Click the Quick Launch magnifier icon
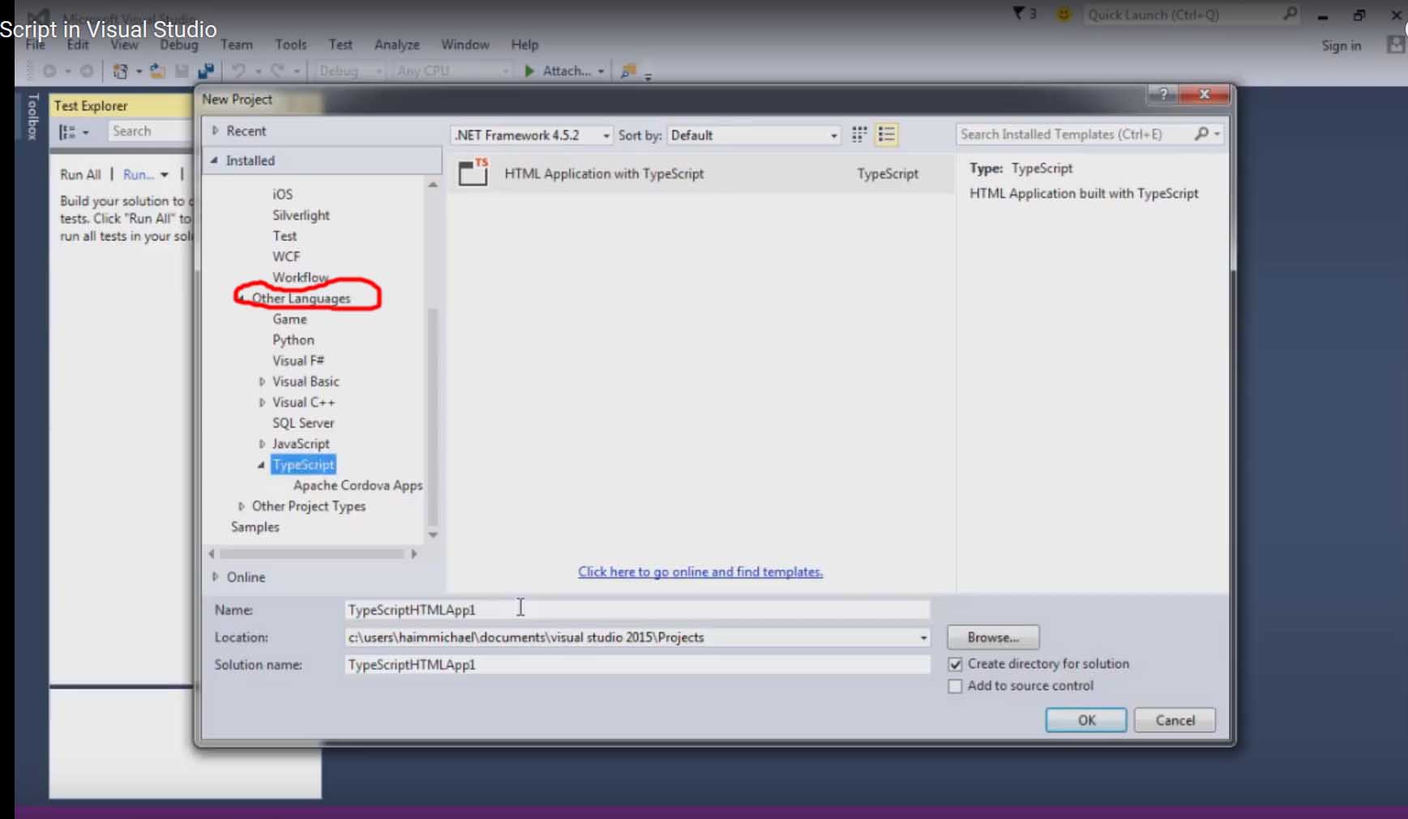 pos(1290,14)
